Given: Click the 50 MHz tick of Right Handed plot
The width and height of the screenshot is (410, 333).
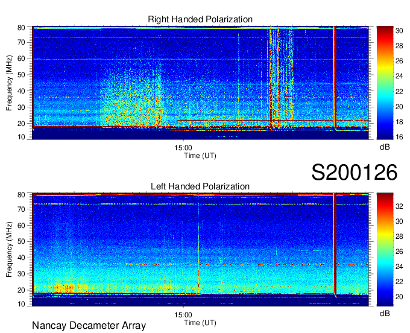Looking at the screenshot, I should point(21,75).
